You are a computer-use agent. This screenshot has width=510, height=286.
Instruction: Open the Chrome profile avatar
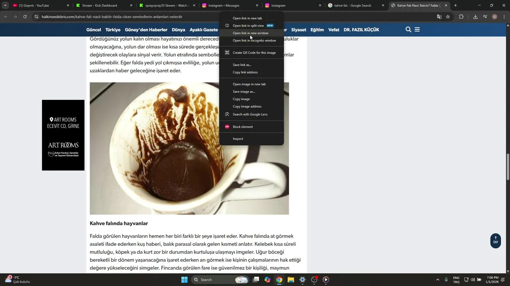tap(494, 17)
